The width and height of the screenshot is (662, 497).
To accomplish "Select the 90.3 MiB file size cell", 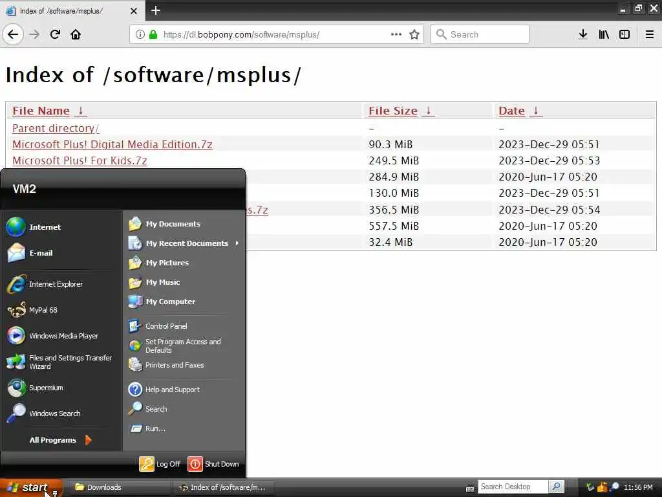I will [x=390, y=144].
